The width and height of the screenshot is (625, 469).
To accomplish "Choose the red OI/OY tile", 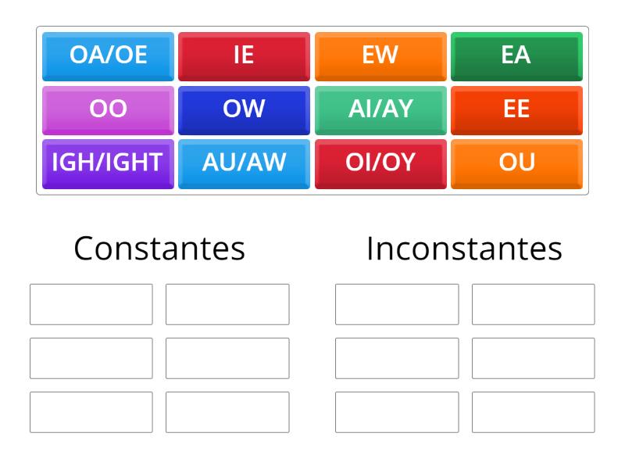I will coord(380,164).
